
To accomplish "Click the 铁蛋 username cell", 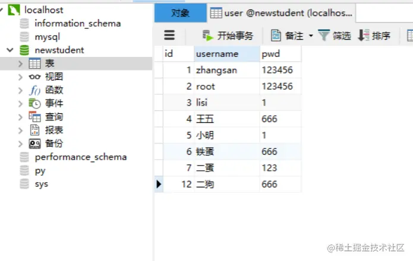I will coord(227,152).
